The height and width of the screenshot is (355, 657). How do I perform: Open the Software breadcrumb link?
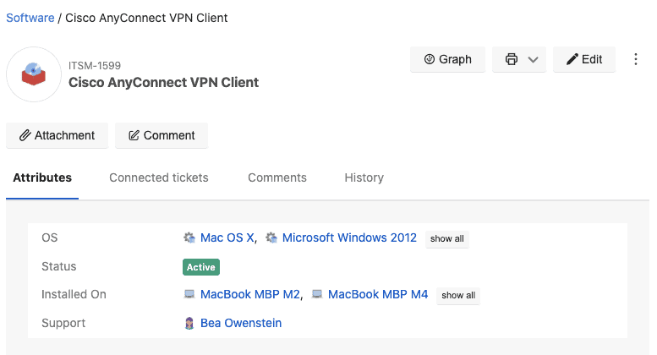(x=30, y=18)
